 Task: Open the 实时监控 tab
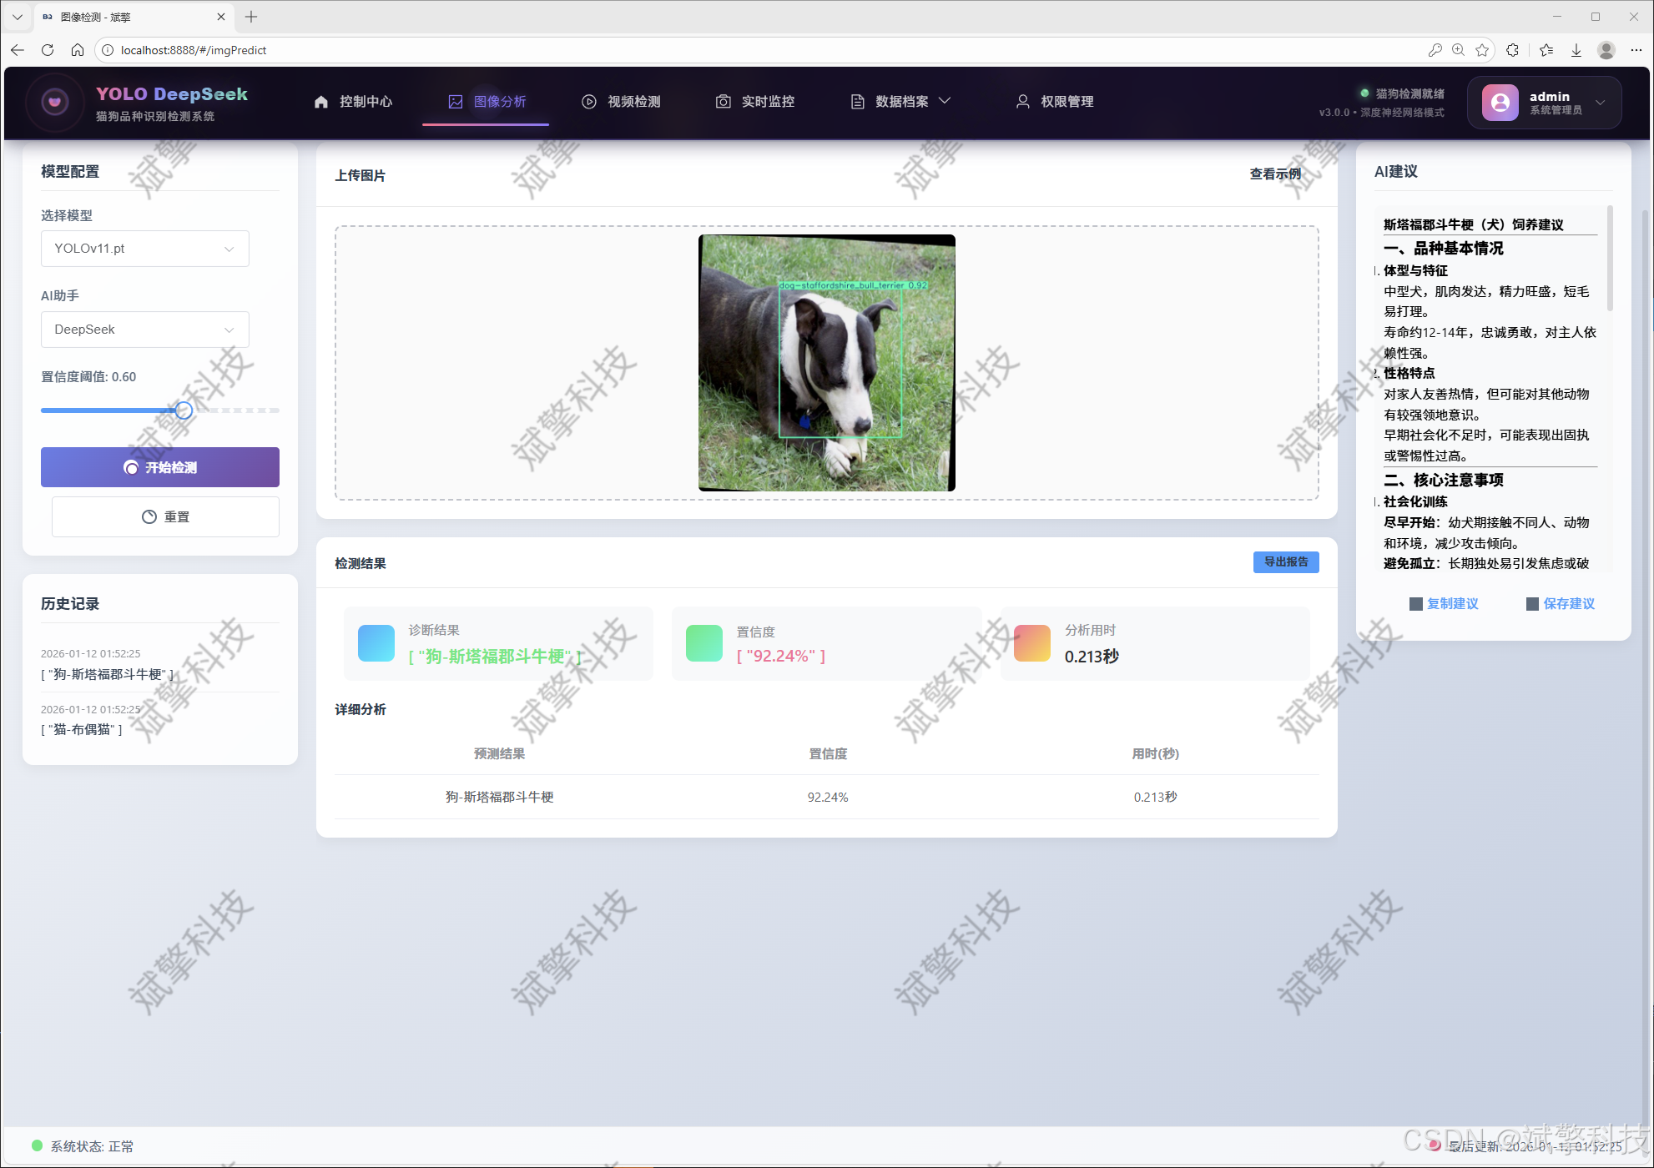point(755,102)
